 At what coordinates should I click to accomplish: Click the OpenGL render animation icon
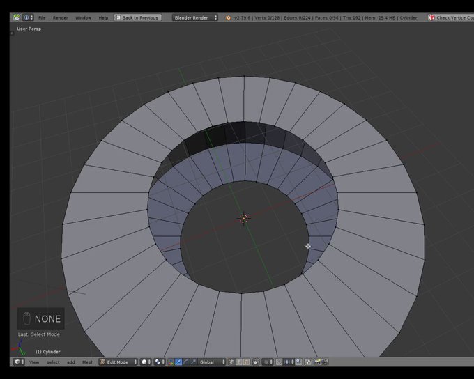(324, 362)
